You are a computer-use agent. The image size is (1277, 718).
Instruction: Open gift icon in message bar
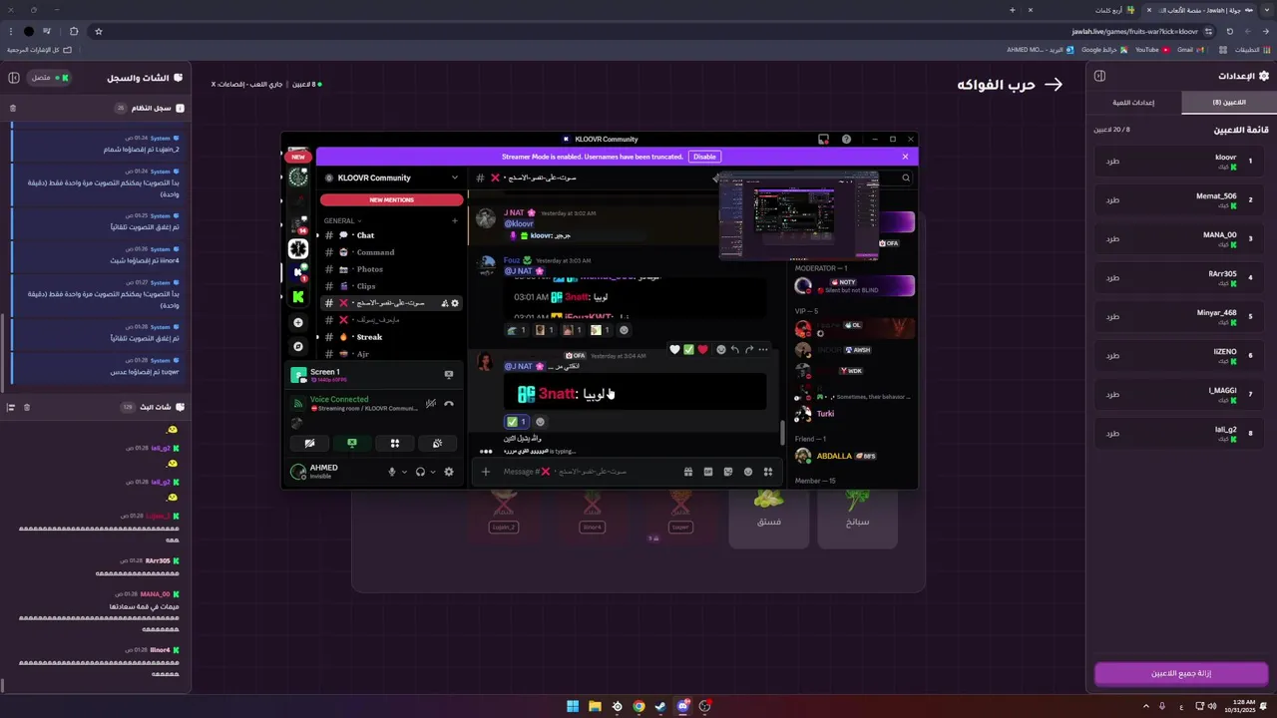687,472
